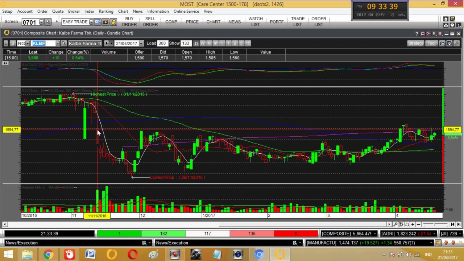Zoom in chart with plus icon

coord(413,224)
